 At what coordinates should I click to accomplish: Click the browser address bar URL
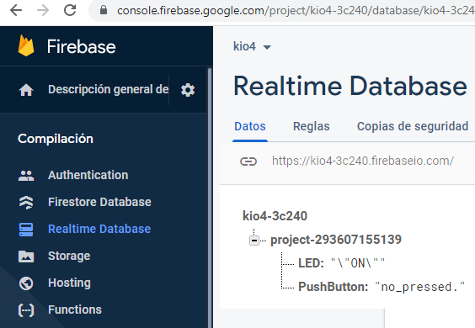click(x=296, y=11)
